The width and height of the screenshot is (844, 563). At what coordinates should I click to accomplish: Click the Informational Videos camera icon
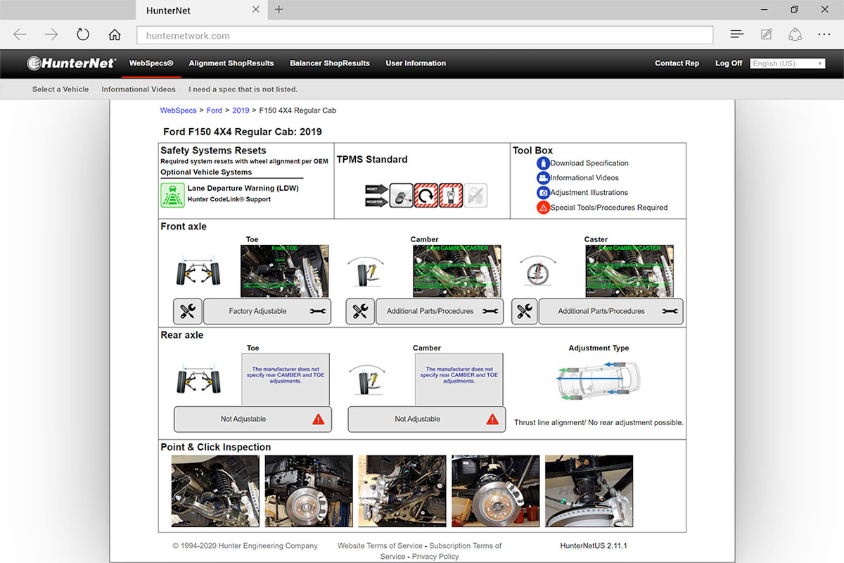(543, 177)
